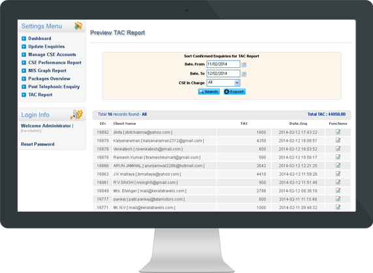This screenshot has height=273, width=373.
Task: Open calendar picker beside Date To field
Action: [x=244, y=74]
